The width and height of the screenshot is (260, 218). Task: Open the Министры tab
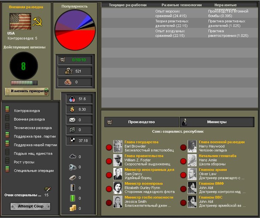tap(217, 122)
